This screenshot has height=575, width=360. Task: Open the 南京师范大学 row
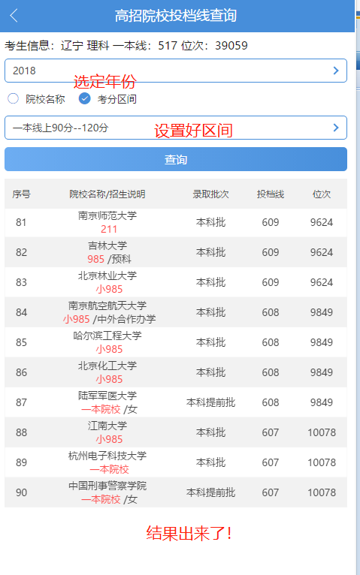(176, 222)
